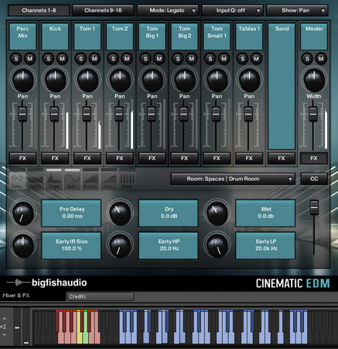
Task: Open FX for the Send channel
Action: tap(282, 159)
